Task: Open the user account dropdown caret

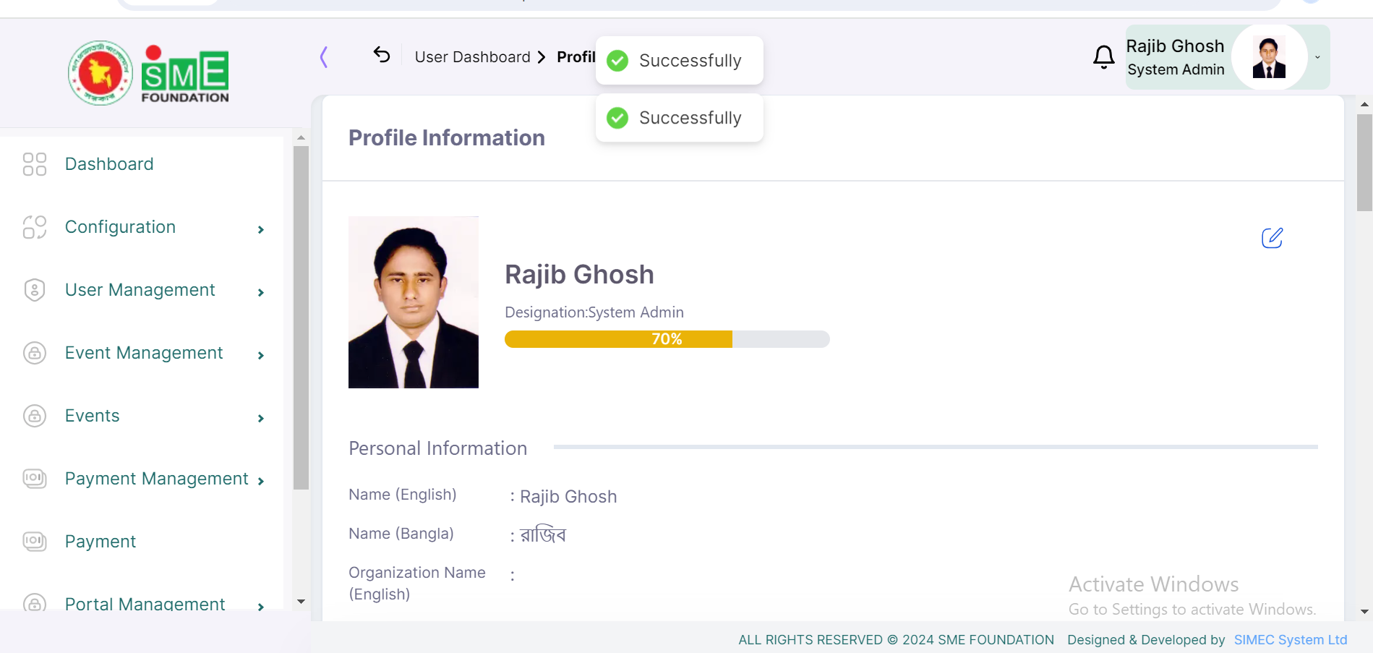Action: [1317, 57]
